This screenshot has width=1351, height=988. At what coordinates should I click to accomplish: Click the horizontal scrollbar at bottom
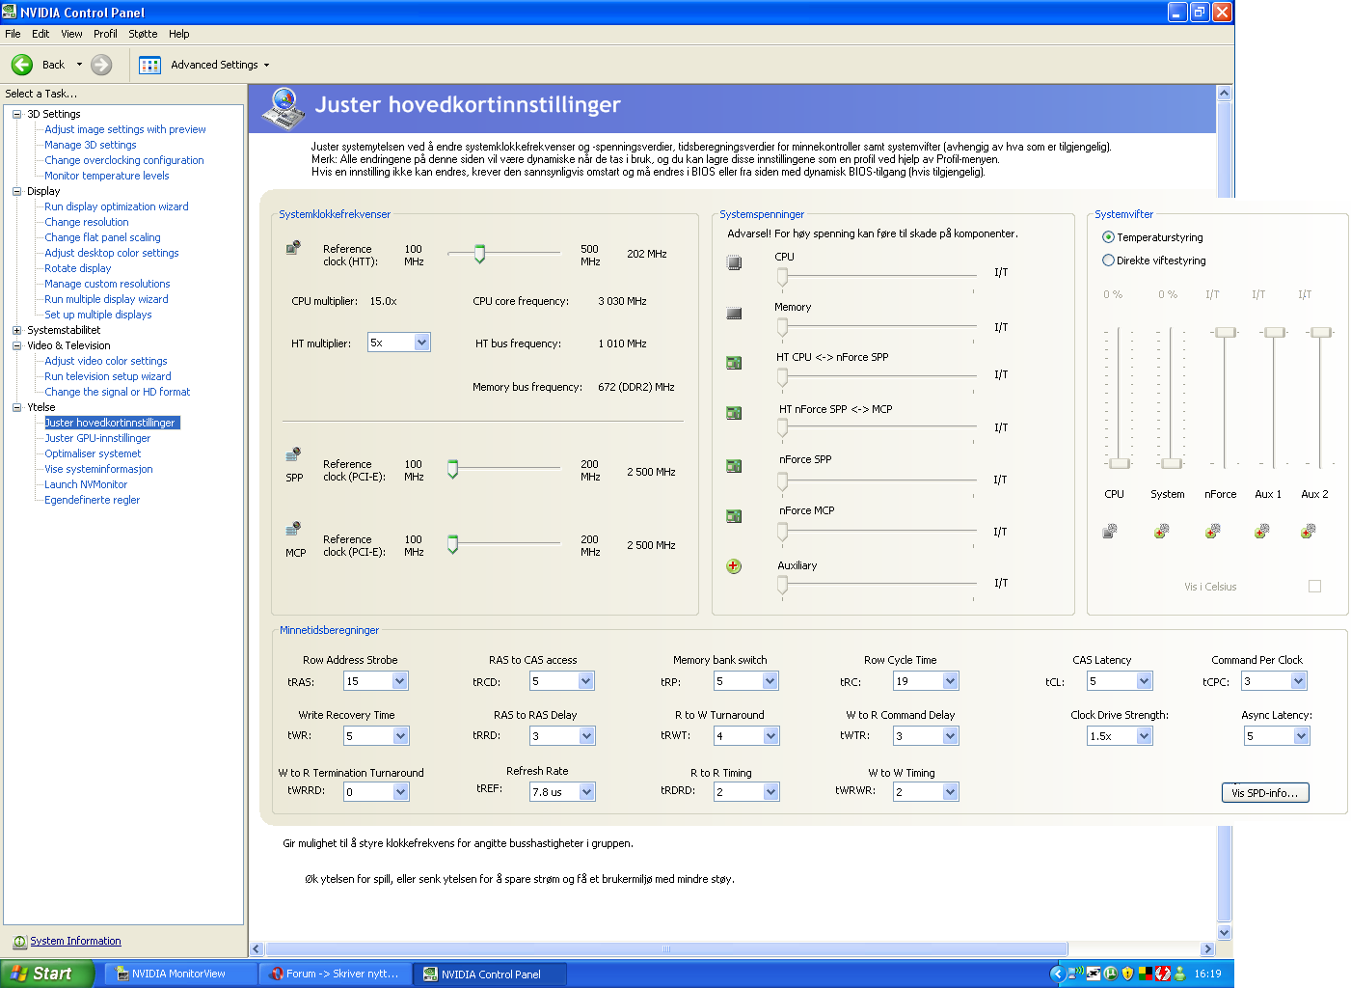point(666,949)
